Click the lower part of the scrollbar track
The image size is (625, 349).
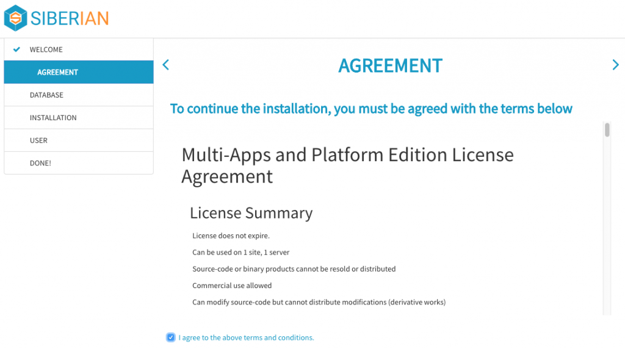(607, 275)
